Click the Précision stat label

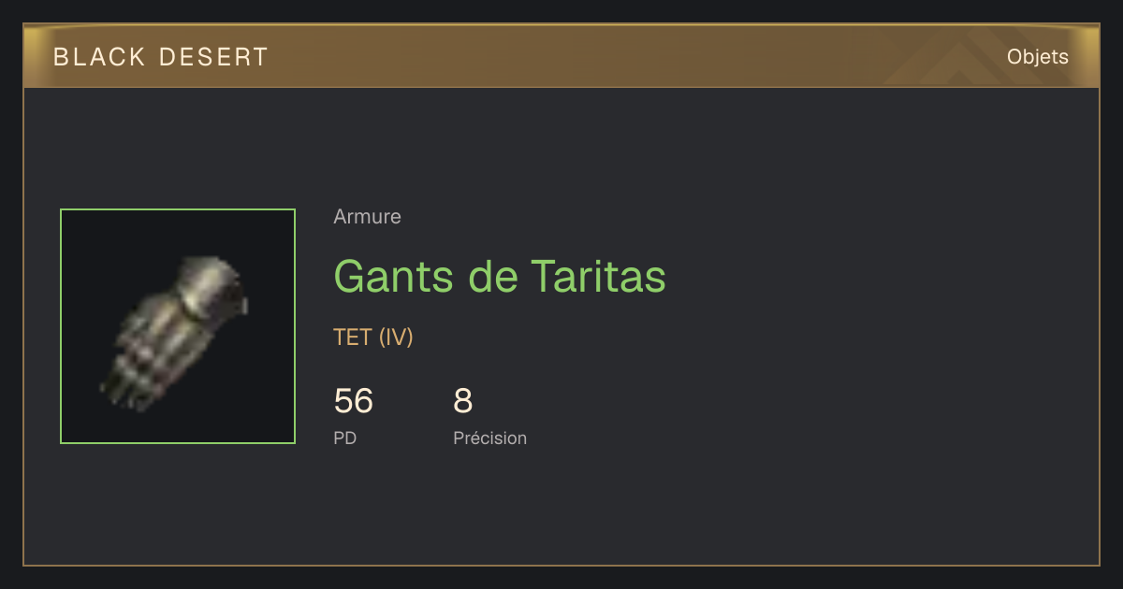point(489,438)
